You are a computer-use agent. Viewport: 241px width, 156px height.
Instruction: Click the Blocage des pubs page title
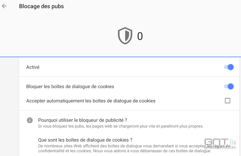pos(41,6)
